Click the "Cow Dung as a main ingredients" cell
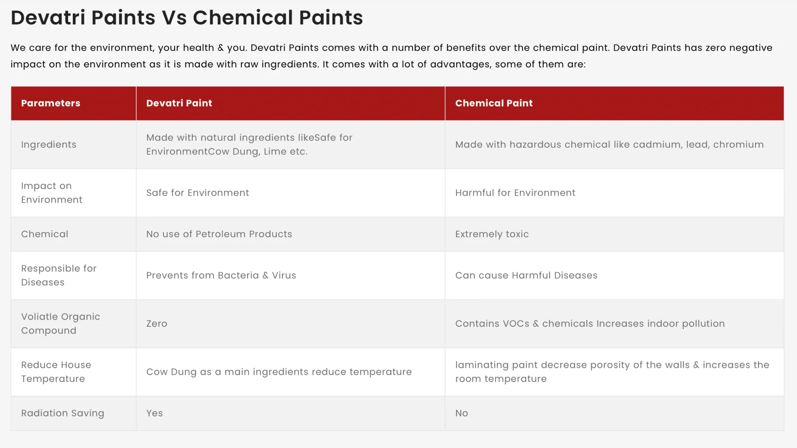This screenshot has height=448, width=797. pyautogui.click(x=279, y=372)
